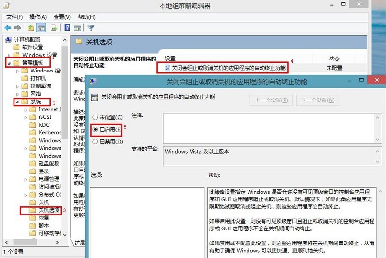Select the 关机 tree item

coord(44,202)
